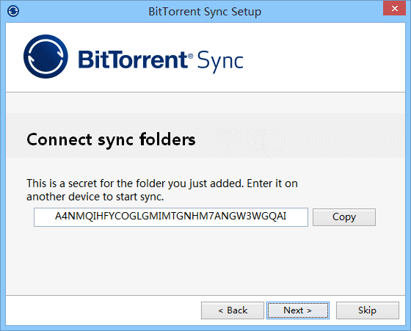Click the BitTorrent wordmark in the banner

click(133, 59)
